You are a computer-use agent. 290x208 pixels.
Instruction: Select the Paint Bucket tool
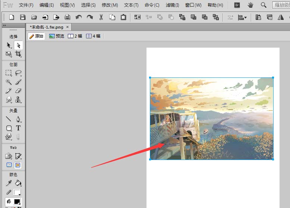18,183
